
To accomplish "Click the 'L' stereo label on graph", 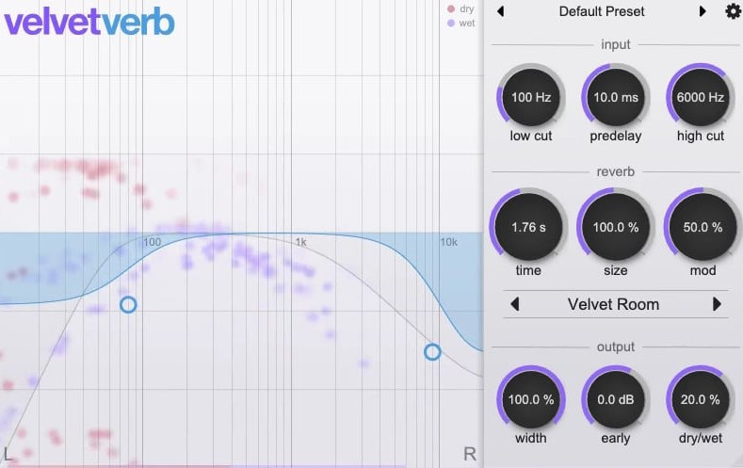I will pos(7,454).
